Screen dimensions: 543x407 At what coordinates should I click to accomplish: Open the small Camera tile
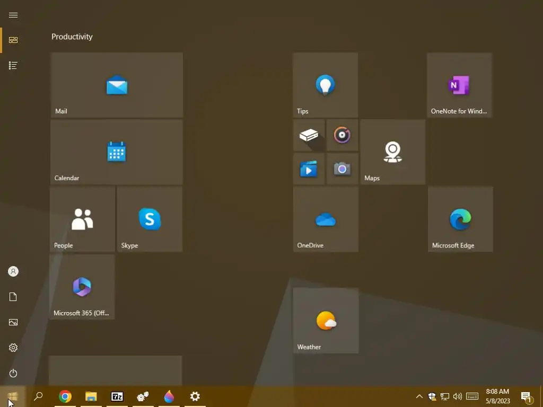point(342,169)
